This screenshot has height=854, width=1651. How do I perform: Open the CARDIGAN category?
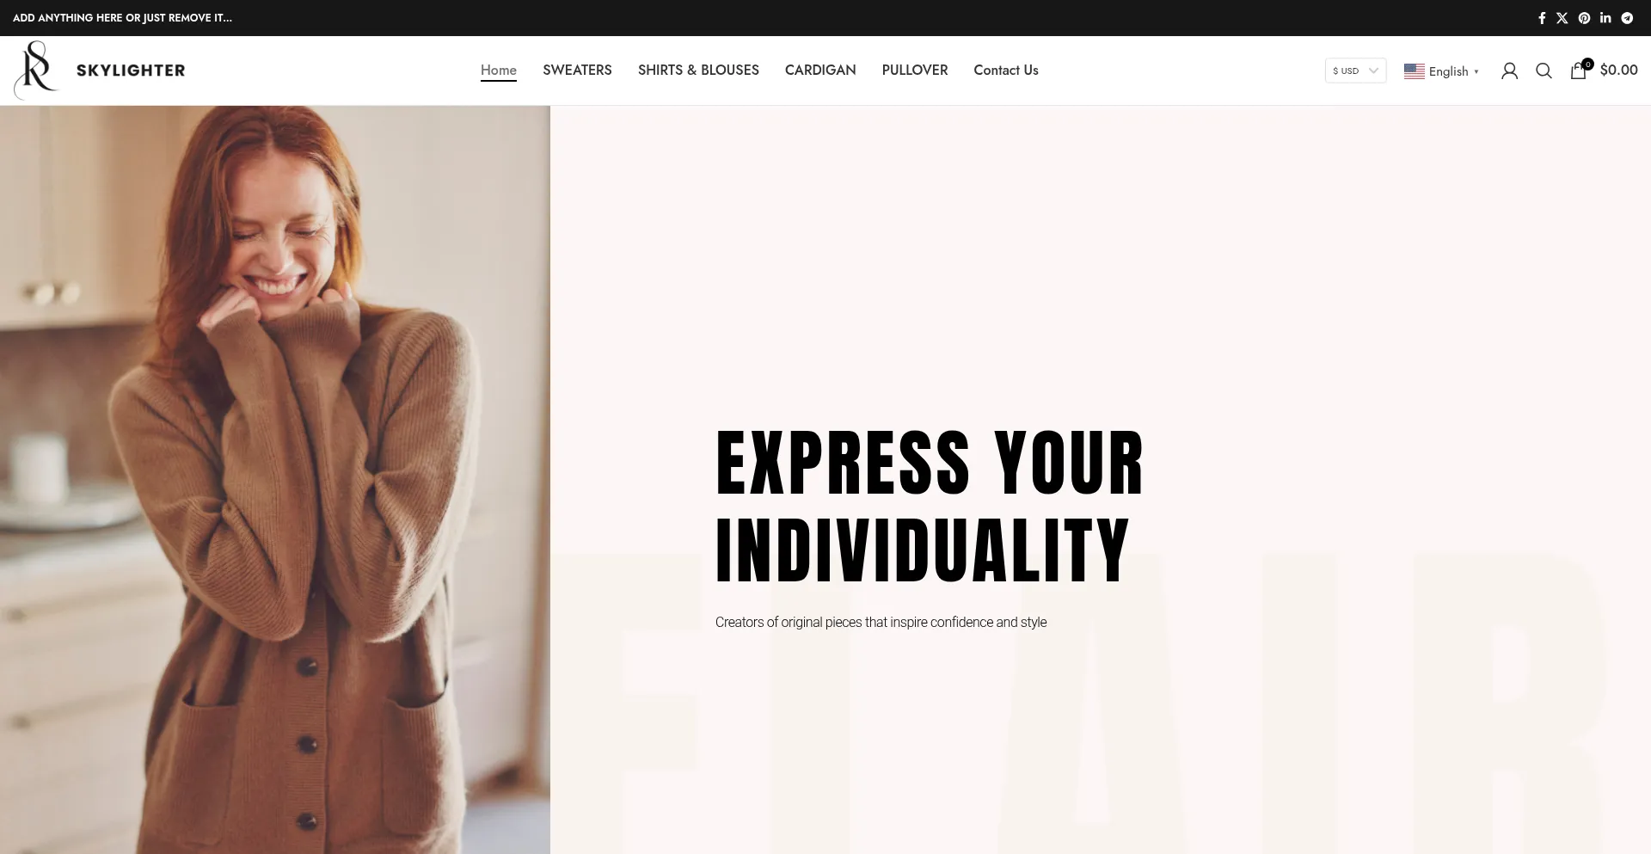(820, 71)
